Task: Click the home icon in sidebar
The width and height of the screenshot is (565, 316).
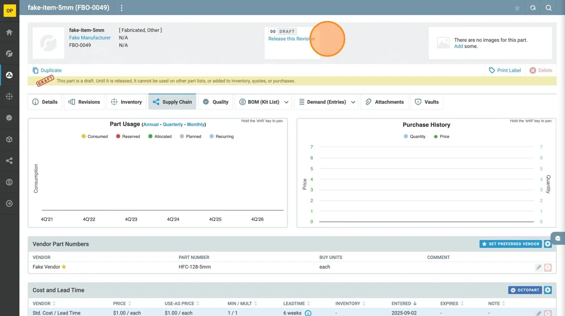Action: tap(9, 32)
